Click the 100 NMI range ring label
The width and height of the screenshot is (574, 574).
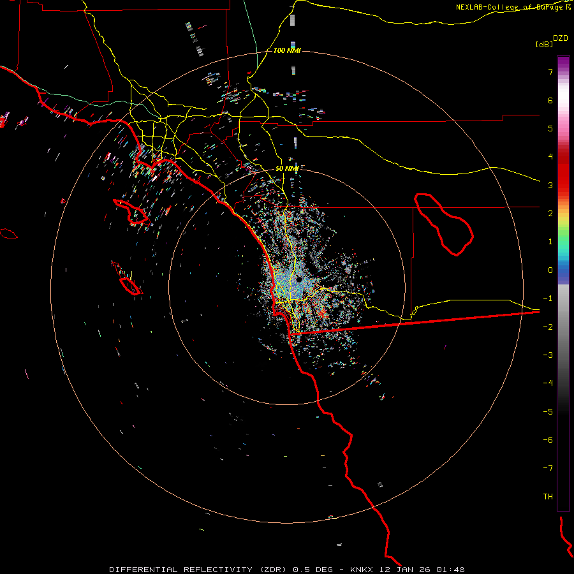coord(287,50)
